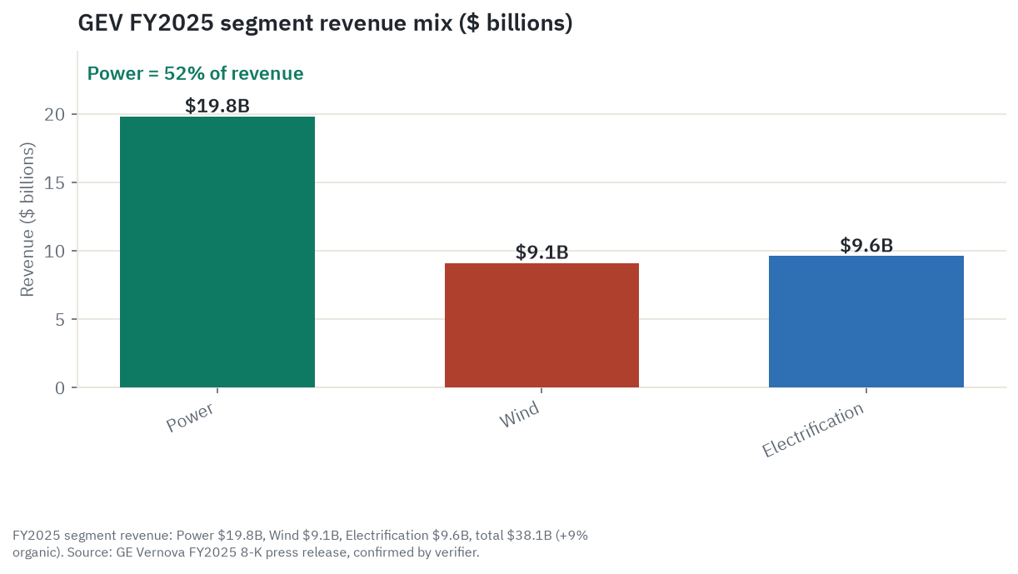This screenshot has width=1018, height=574.
Task: Click the 'Power = 52% of revenue' annotation
Action: coord(196,73)
